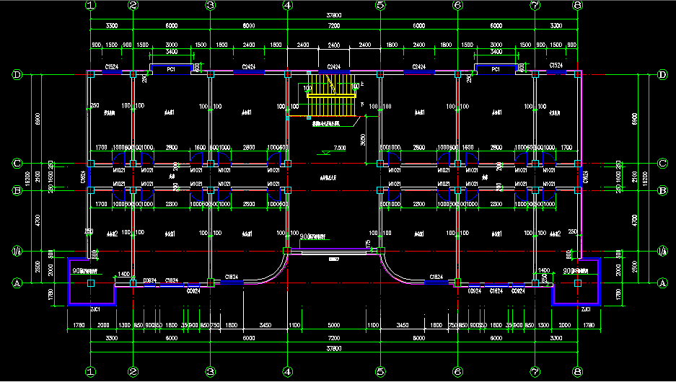This screenshot has height=382, width=676.
Task: Select the left-side axis bubble A
Action: [x=17, y=283]
